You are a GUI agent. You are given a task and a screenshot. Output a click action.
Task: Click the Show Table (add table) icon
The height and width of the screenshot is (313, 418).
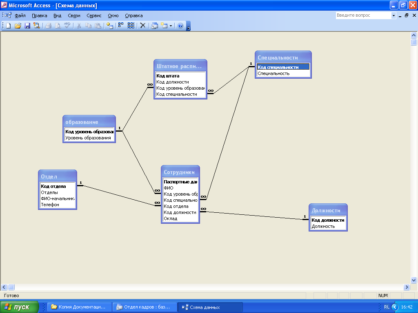pos(110,26)
